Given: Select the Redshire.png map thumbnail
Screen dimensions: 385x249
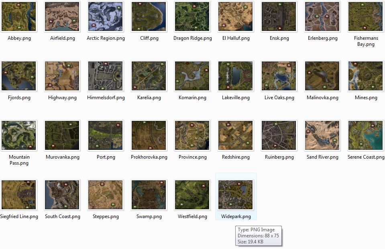Looking at the screenshot, I should point(236,135).
